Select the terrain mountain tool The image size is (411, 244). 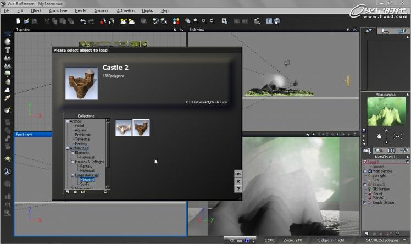pos(8,58)
